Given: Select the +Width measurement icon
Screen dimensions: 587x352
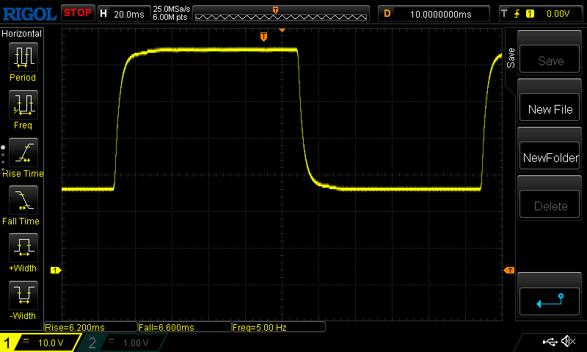Looking at the screenshot, I should pos(23,248).
